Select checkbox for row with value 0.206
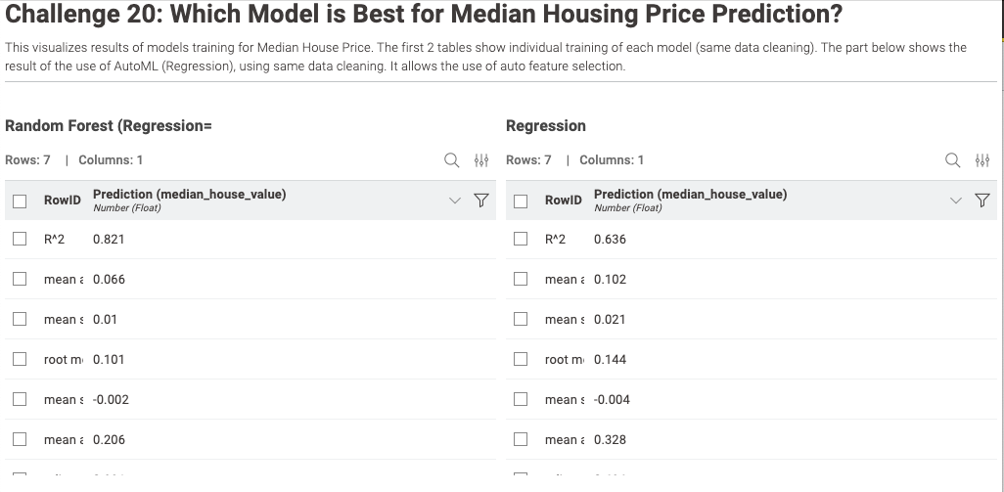The height and width of the screenshot is (492, 1004). (x=19, y=440)
